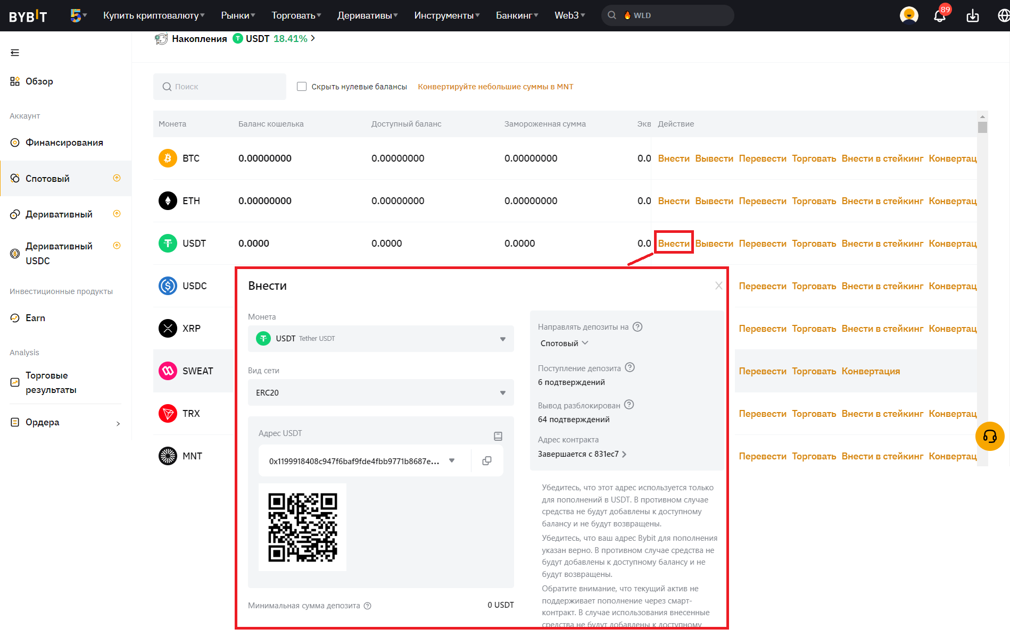Open the Спотовый deposit destination dropdown
Screen dimensions: 1010x637
(x=564, y=343)
